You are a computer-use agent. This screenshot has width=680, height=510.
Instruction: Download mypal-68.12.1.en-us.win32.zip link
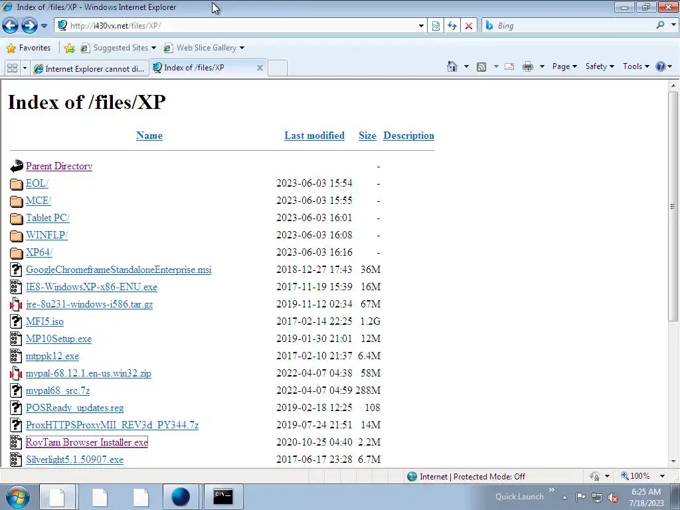pyautogui.click(x=88, y=373)
